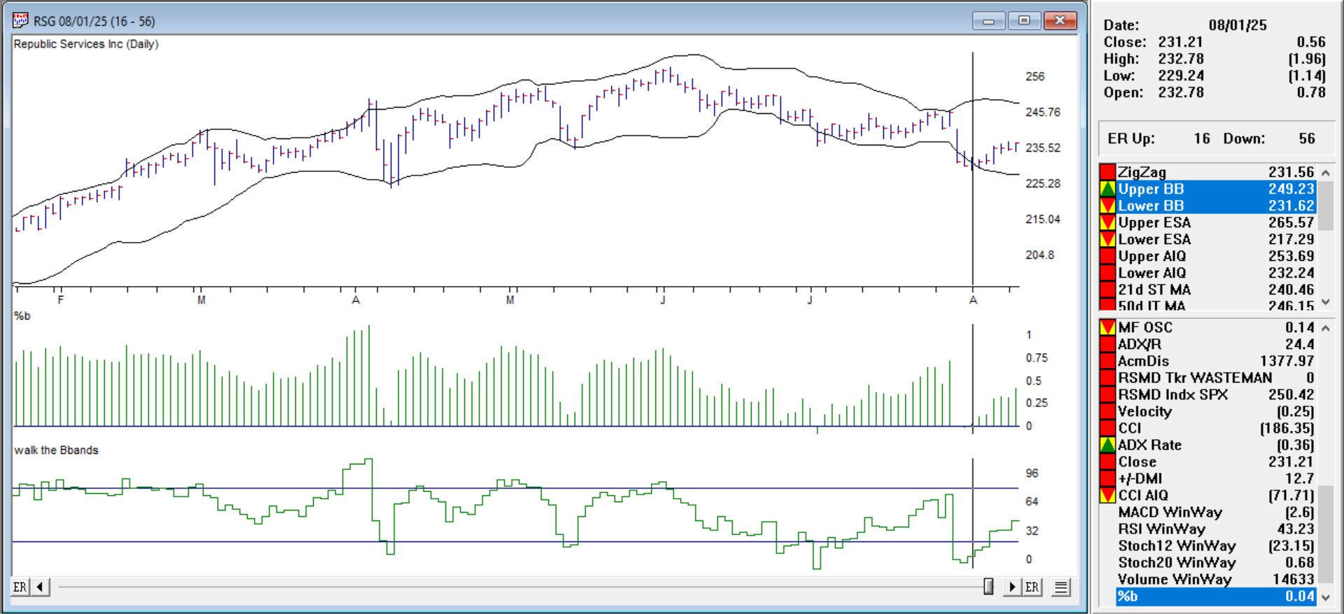Select the Upper AIQ indicator
Screen dimensions: 1344x614
[x=1215, y=256]
